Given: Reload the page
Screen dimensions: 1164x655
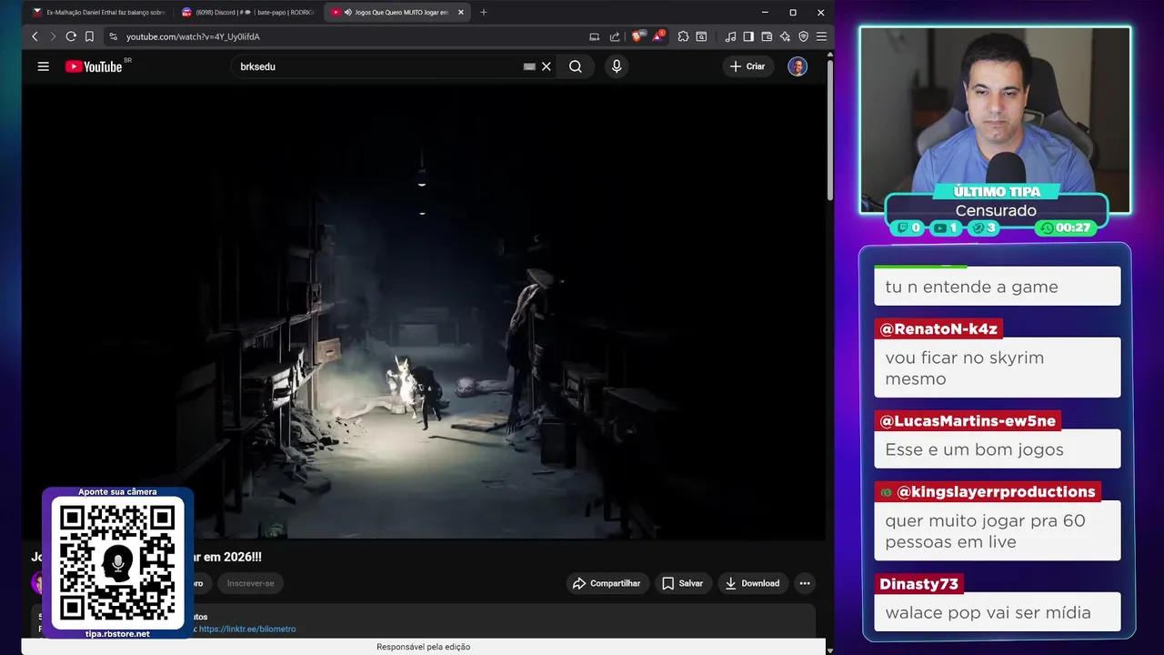Looking at the screenshot, I should click(x=71, y=36).
